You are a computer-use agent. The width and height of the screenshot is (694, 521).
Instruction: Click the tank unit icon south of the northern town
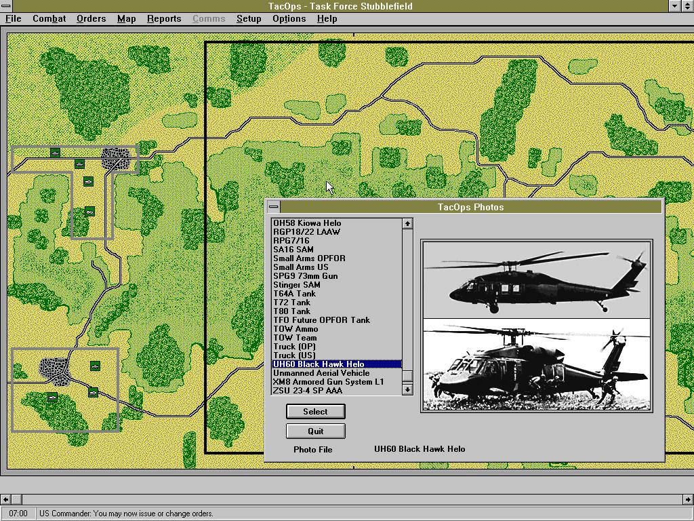89,181
